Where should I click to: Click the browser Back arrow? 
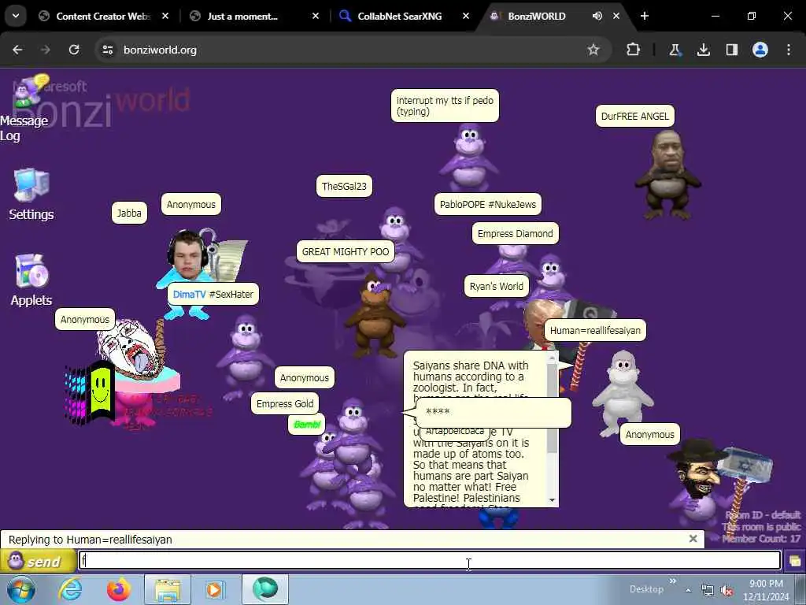17,50
